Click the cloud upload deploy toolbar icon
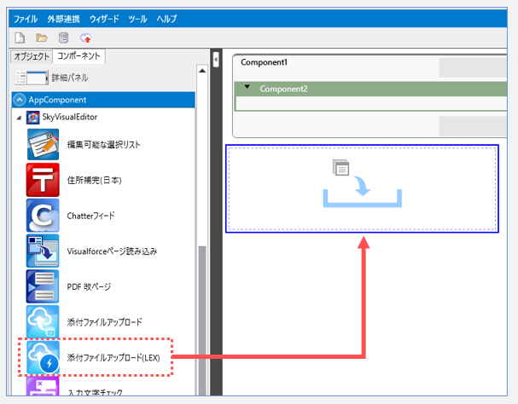This screenshot has height=404, width=518. [86, 38]
